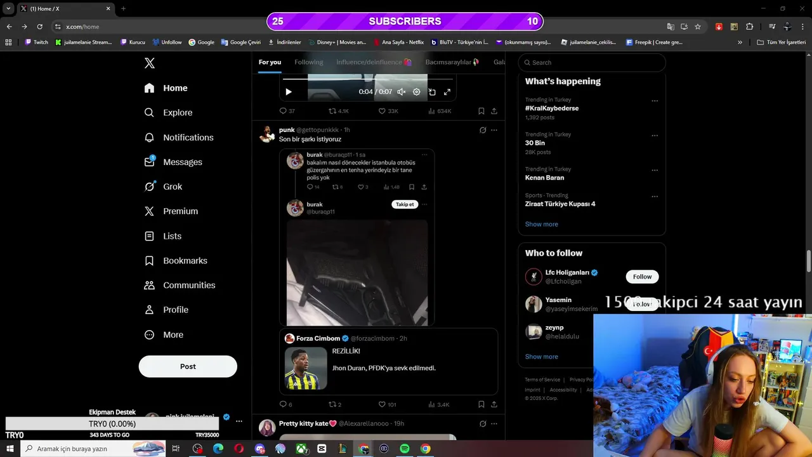This screenshot has width=812, height=457.
Task: Open Spotify from the taskbar
Action: point(405,449)
